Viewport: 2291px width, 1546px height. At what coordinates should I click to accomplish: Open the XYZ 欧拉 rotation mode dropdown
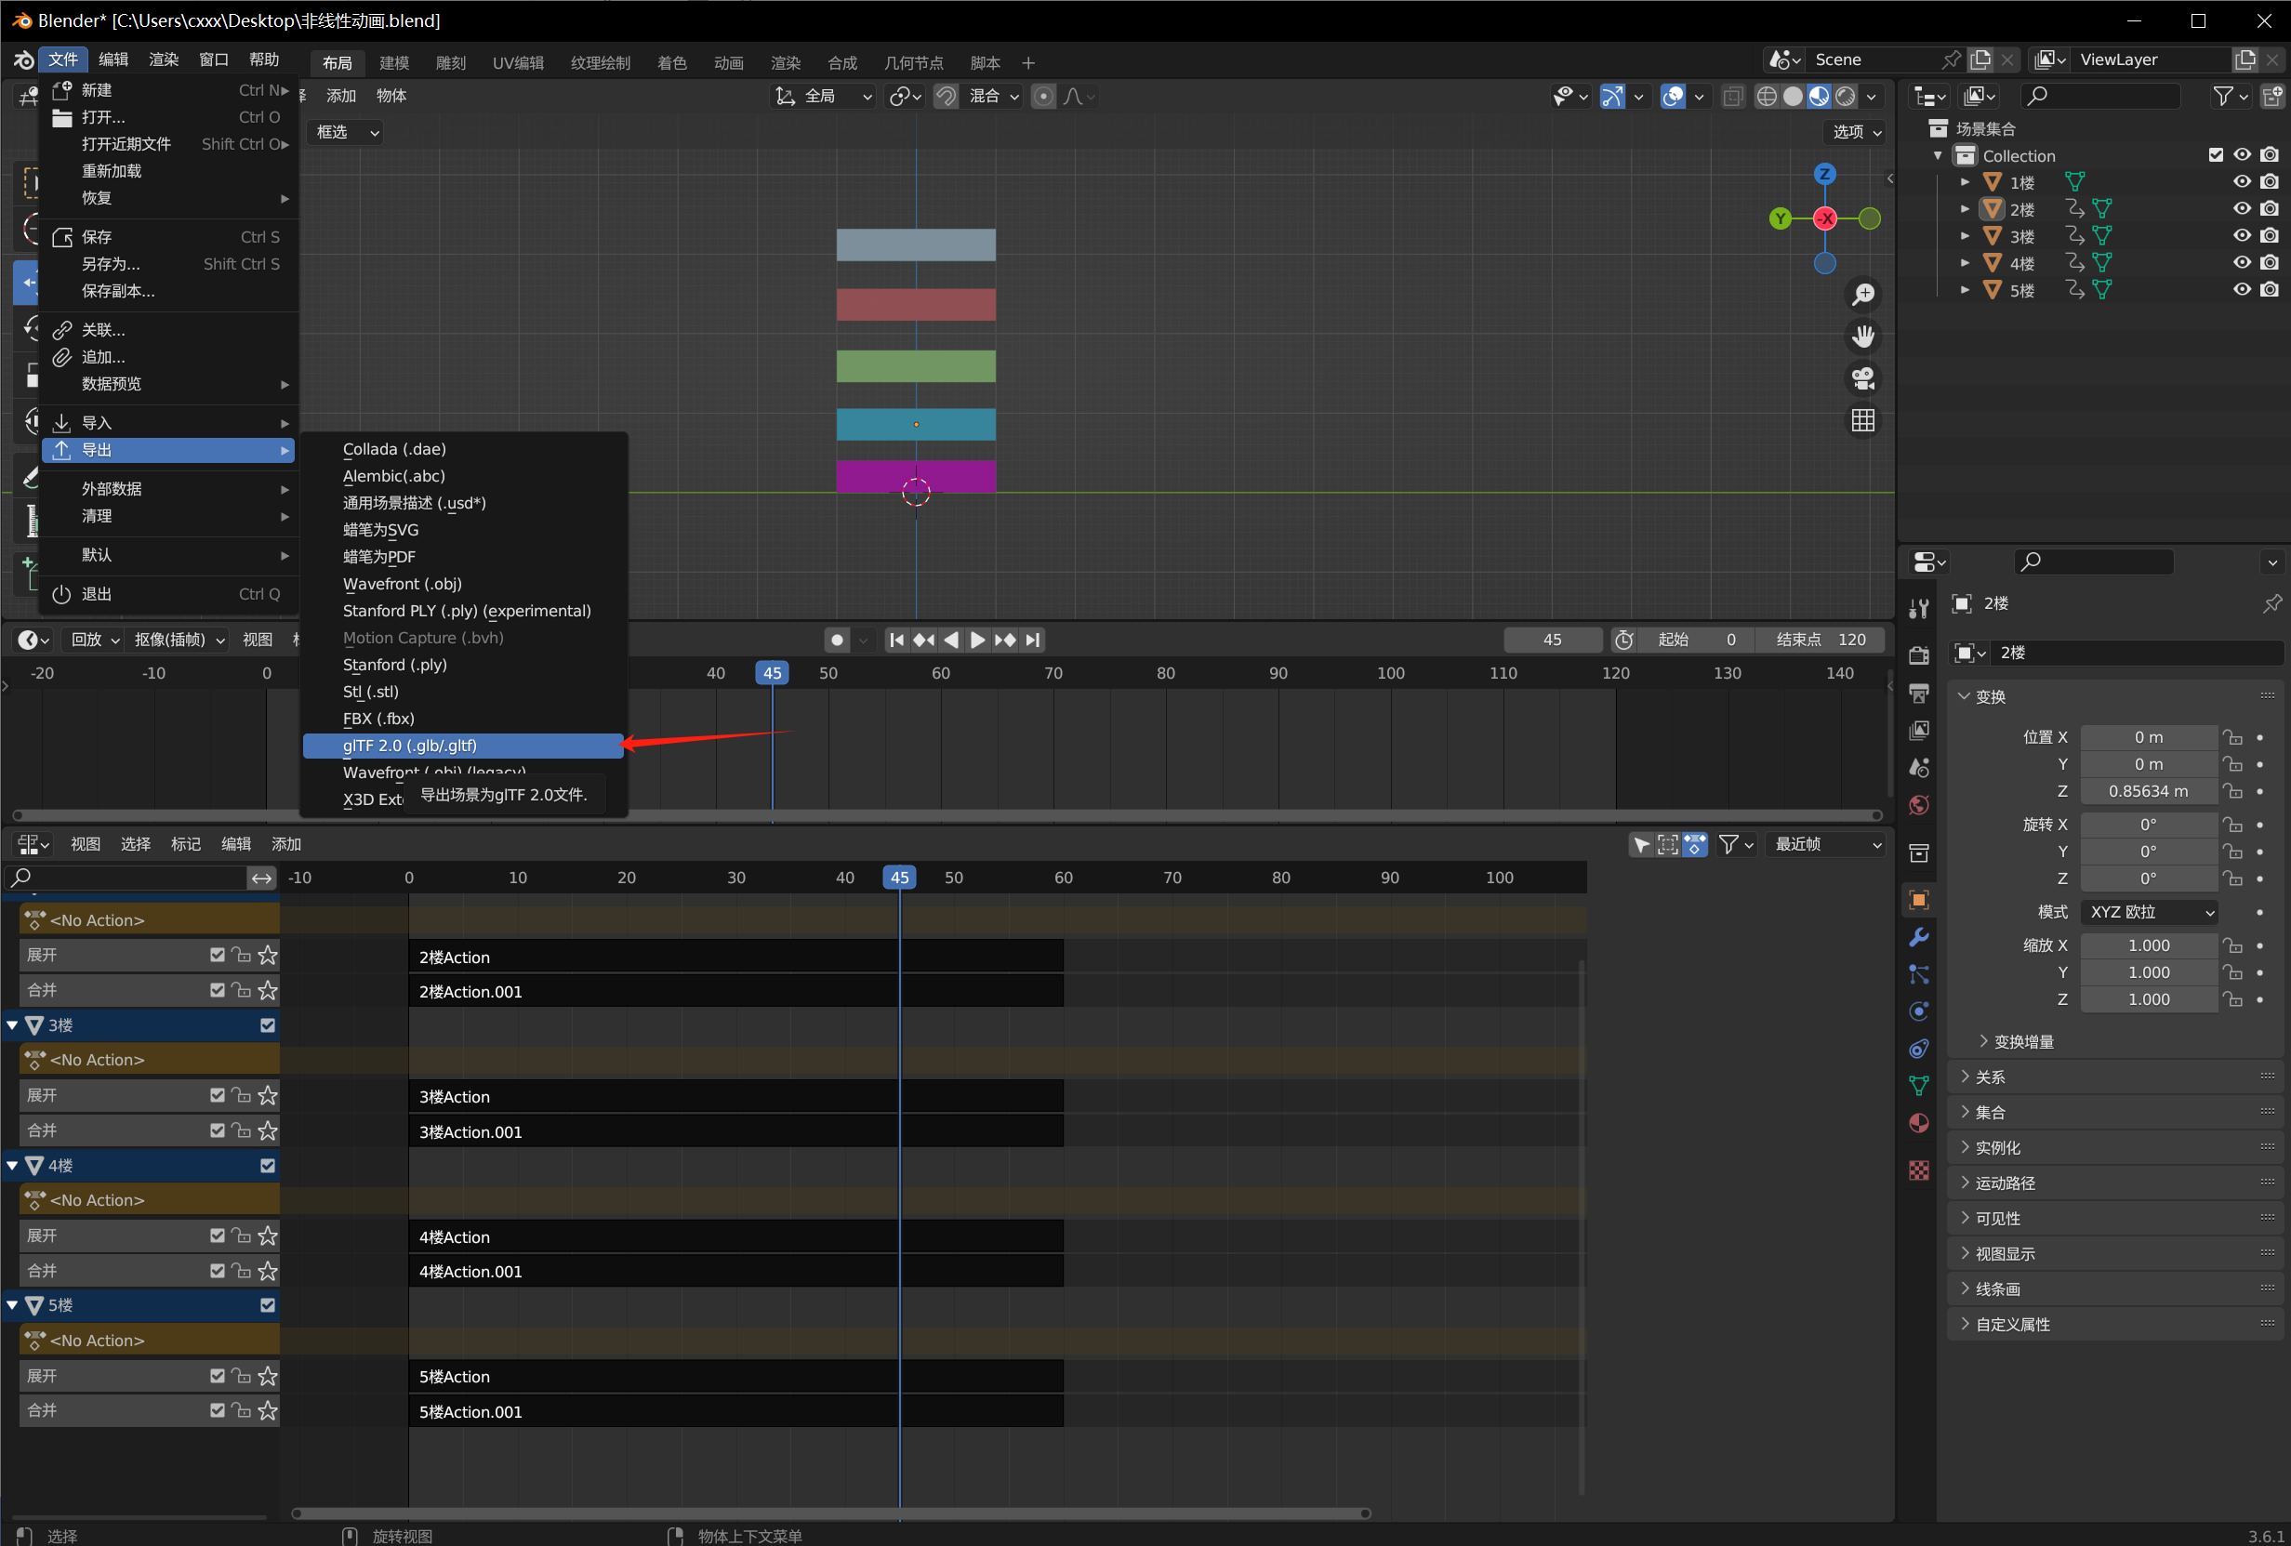[2150, 911]
